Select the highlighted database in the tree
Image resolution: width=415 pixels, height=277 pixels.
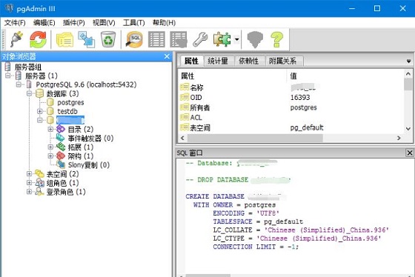(70, 120)
